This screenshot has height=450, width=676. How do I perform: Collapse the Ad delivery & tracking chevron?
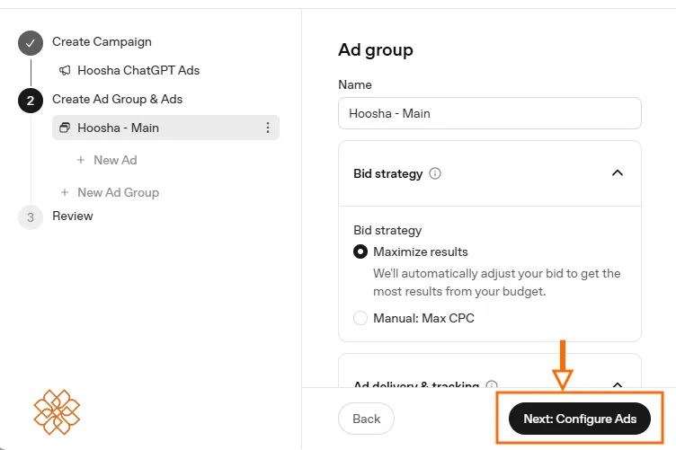[618, 384]
